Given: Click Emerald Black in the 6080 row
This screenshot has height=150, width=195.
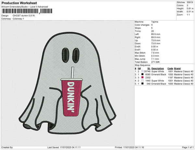Looking at the screenshot, I should 159,74.
